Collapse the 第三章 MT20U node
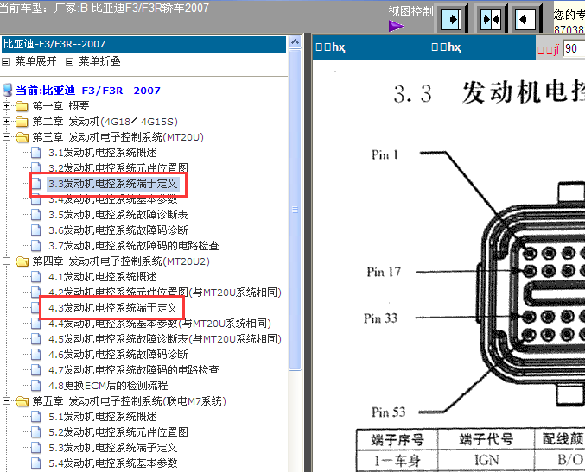Image resolution: width=585 pixels, height=472 pixels. click(x=6, y=137)
